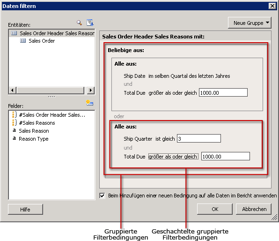Image resolution: width=279 pixels, height=241 pixels.
Task: Close the Daten filtern dialog
Action: pyautogui.click(x=272, y=6)
